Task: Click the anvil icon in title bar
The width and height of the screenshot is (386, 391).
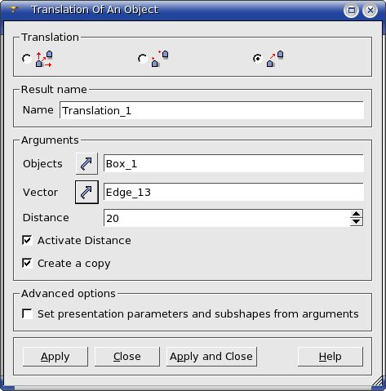Action: [x=13, y=10]
